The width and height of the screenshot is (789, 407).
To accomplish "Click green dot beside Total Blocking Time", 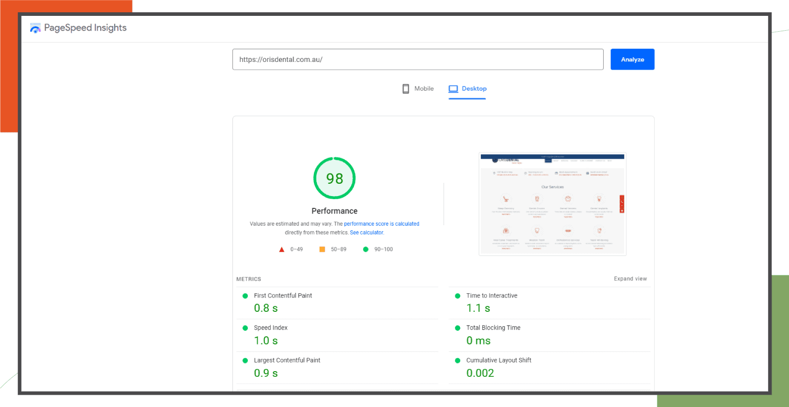I will pyautogui.click(x=458, y=328).
